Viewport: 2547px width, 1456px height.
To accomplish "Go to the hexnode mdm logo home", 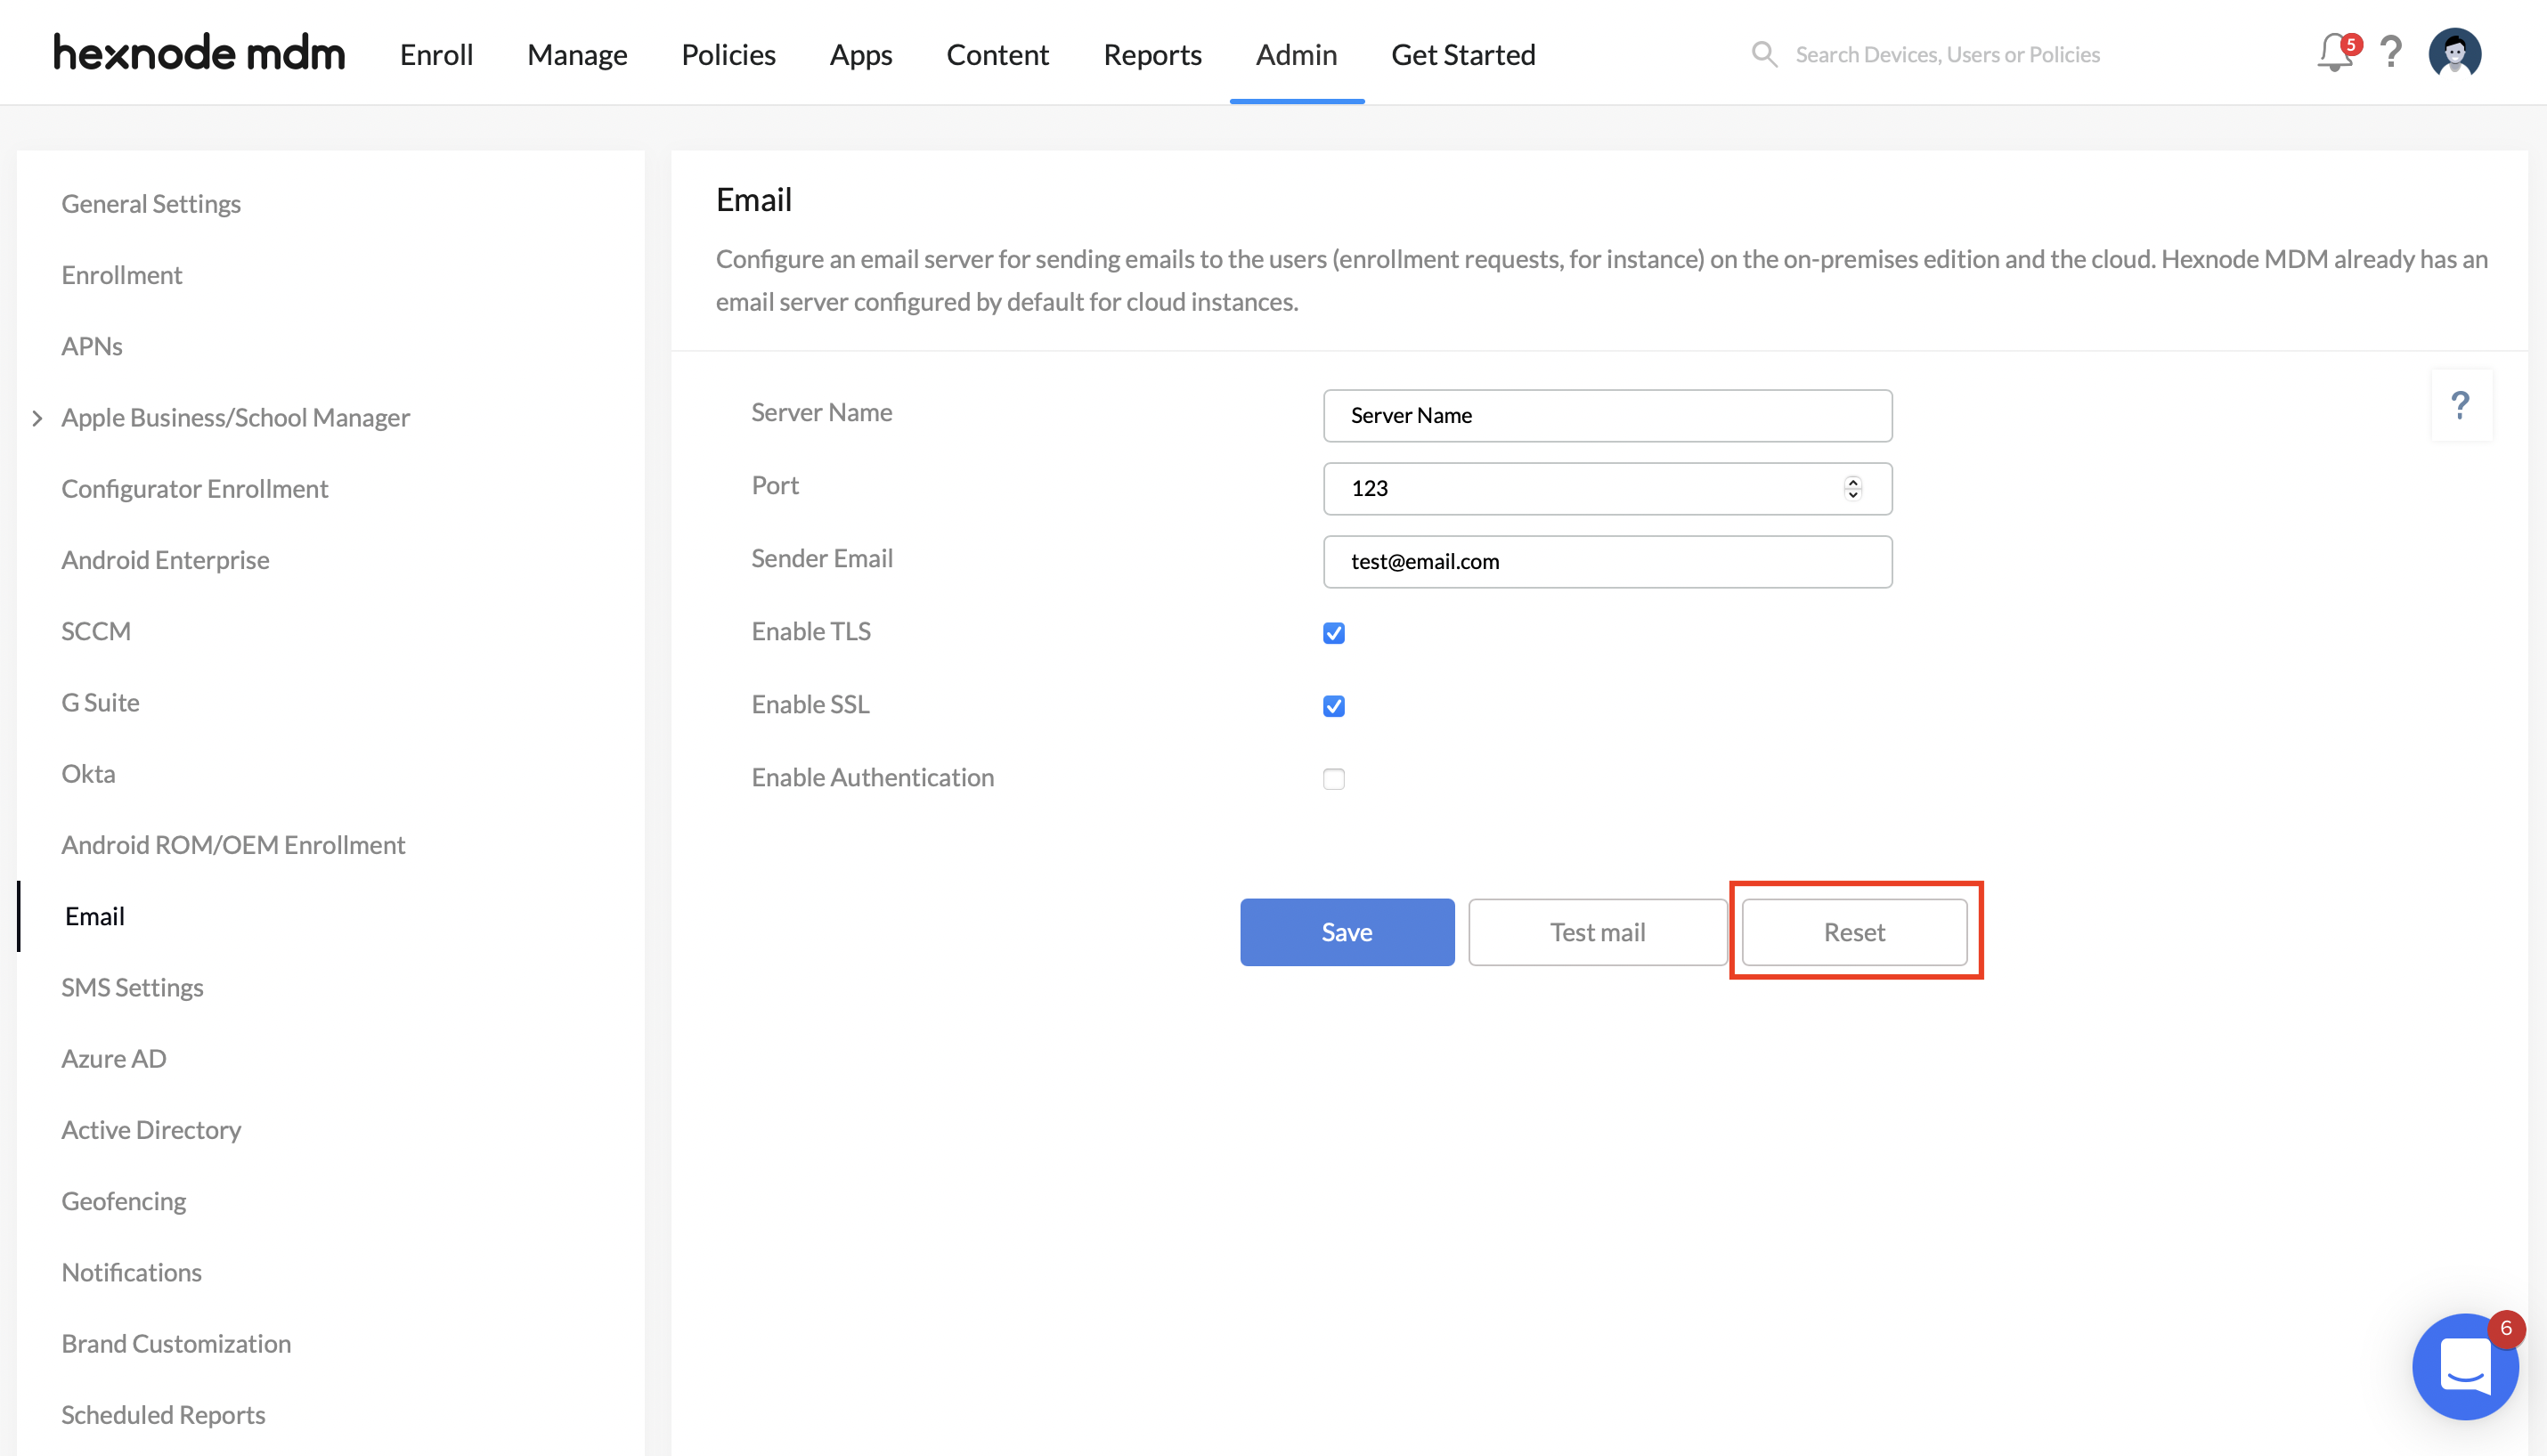I will click(199, 53).
